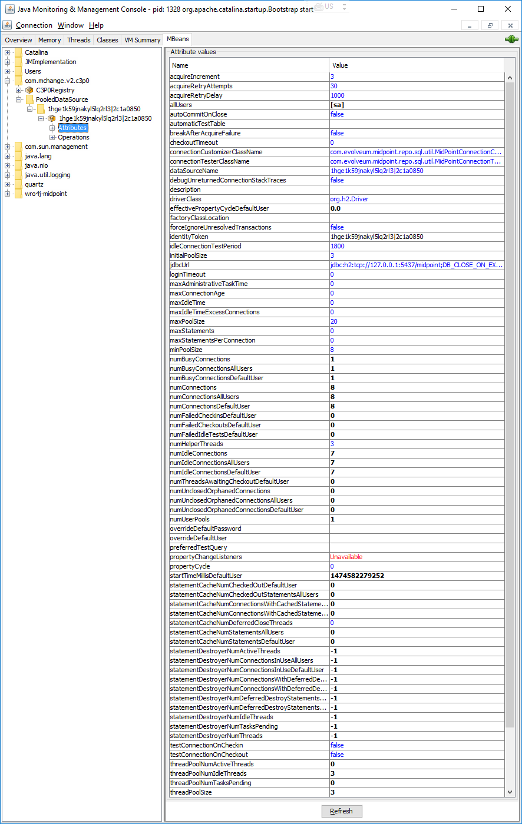Open the Connection menu
Image resolution: width=522 pixels, height=824 pixels.
[x=34, y=25]
